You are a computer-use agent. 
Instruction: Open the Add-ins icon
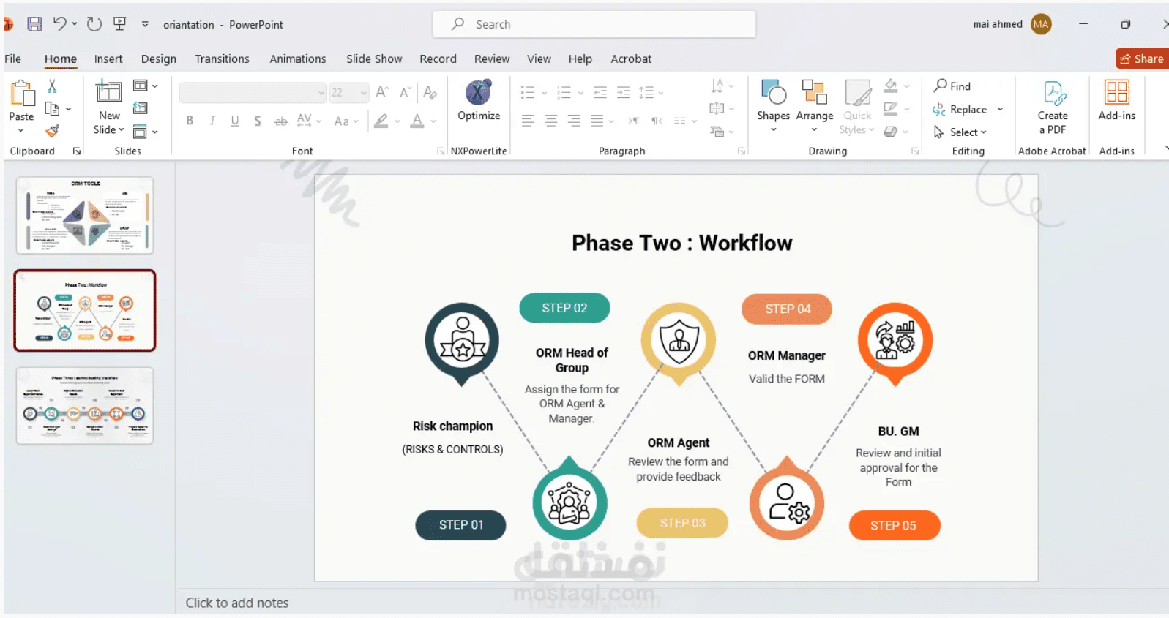click(1117, 93)
